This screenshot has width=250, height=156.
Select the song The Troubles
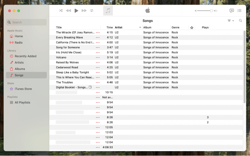(64, 82)
